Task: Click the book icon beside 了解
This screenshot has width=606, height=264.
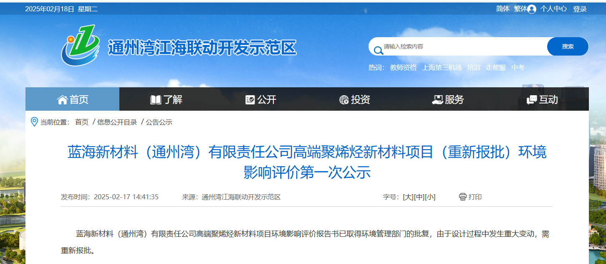Action: (x=156, y=100)
